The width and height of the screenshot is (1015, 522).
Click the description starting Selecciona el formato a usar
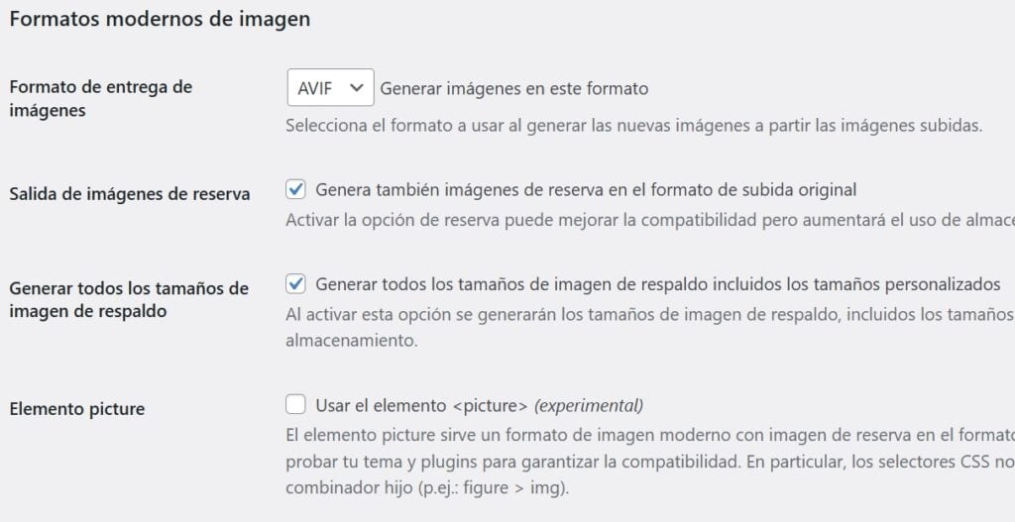634,126
